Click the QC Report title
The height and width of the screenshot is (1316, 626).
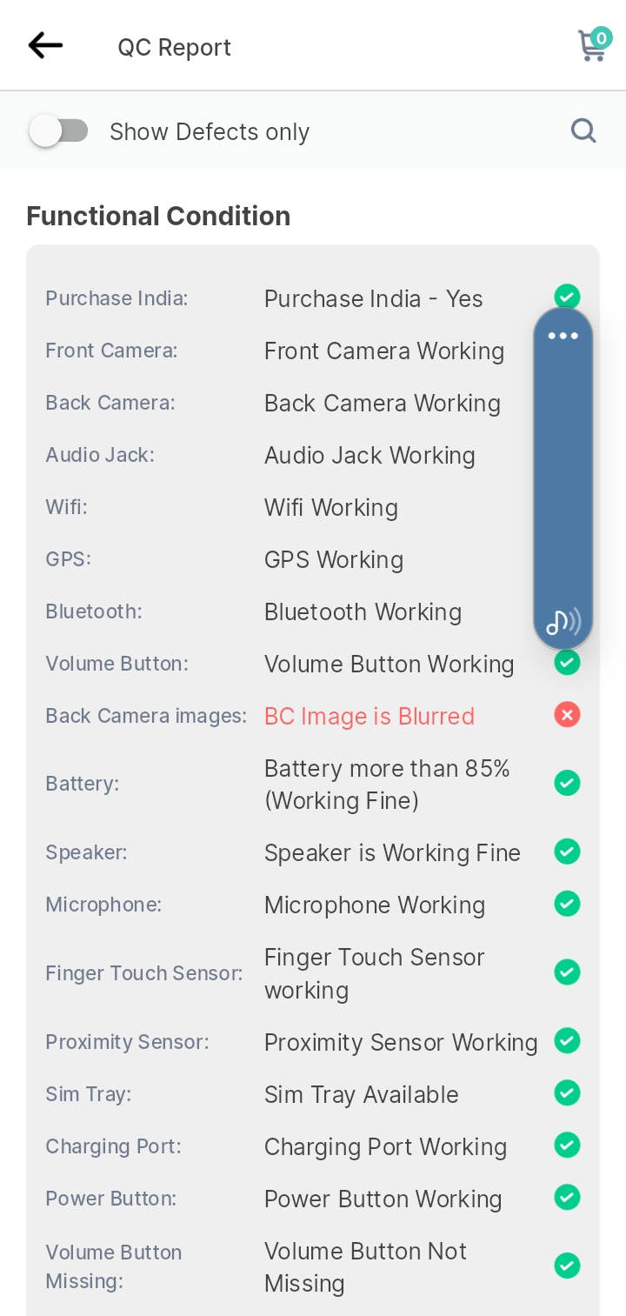tap(175, 47)
